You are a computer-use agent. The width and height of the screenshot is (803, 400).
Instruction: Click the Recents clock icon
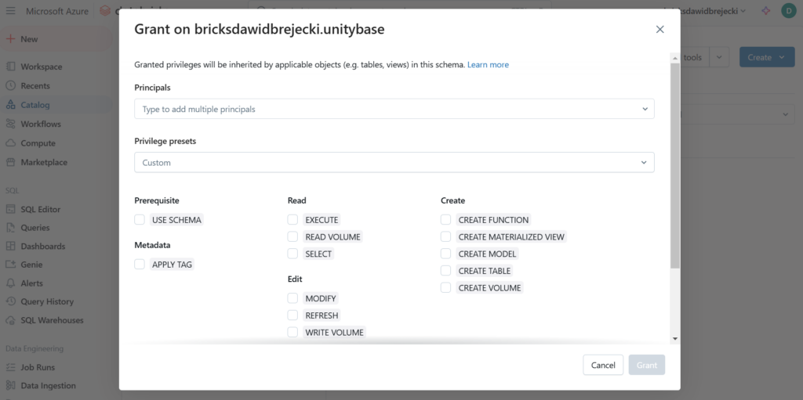[x=11, y=86]
